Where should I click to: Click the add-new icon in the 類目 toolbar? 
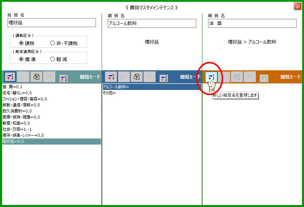click(111, 77)
